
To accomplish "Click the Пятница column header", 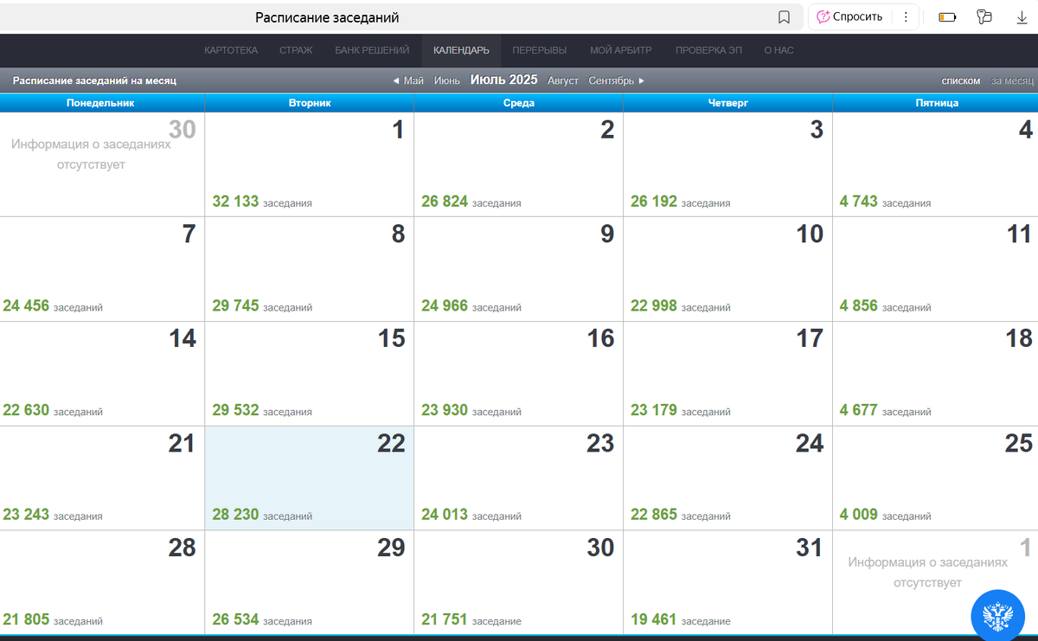I will click(x=936, y=103).
